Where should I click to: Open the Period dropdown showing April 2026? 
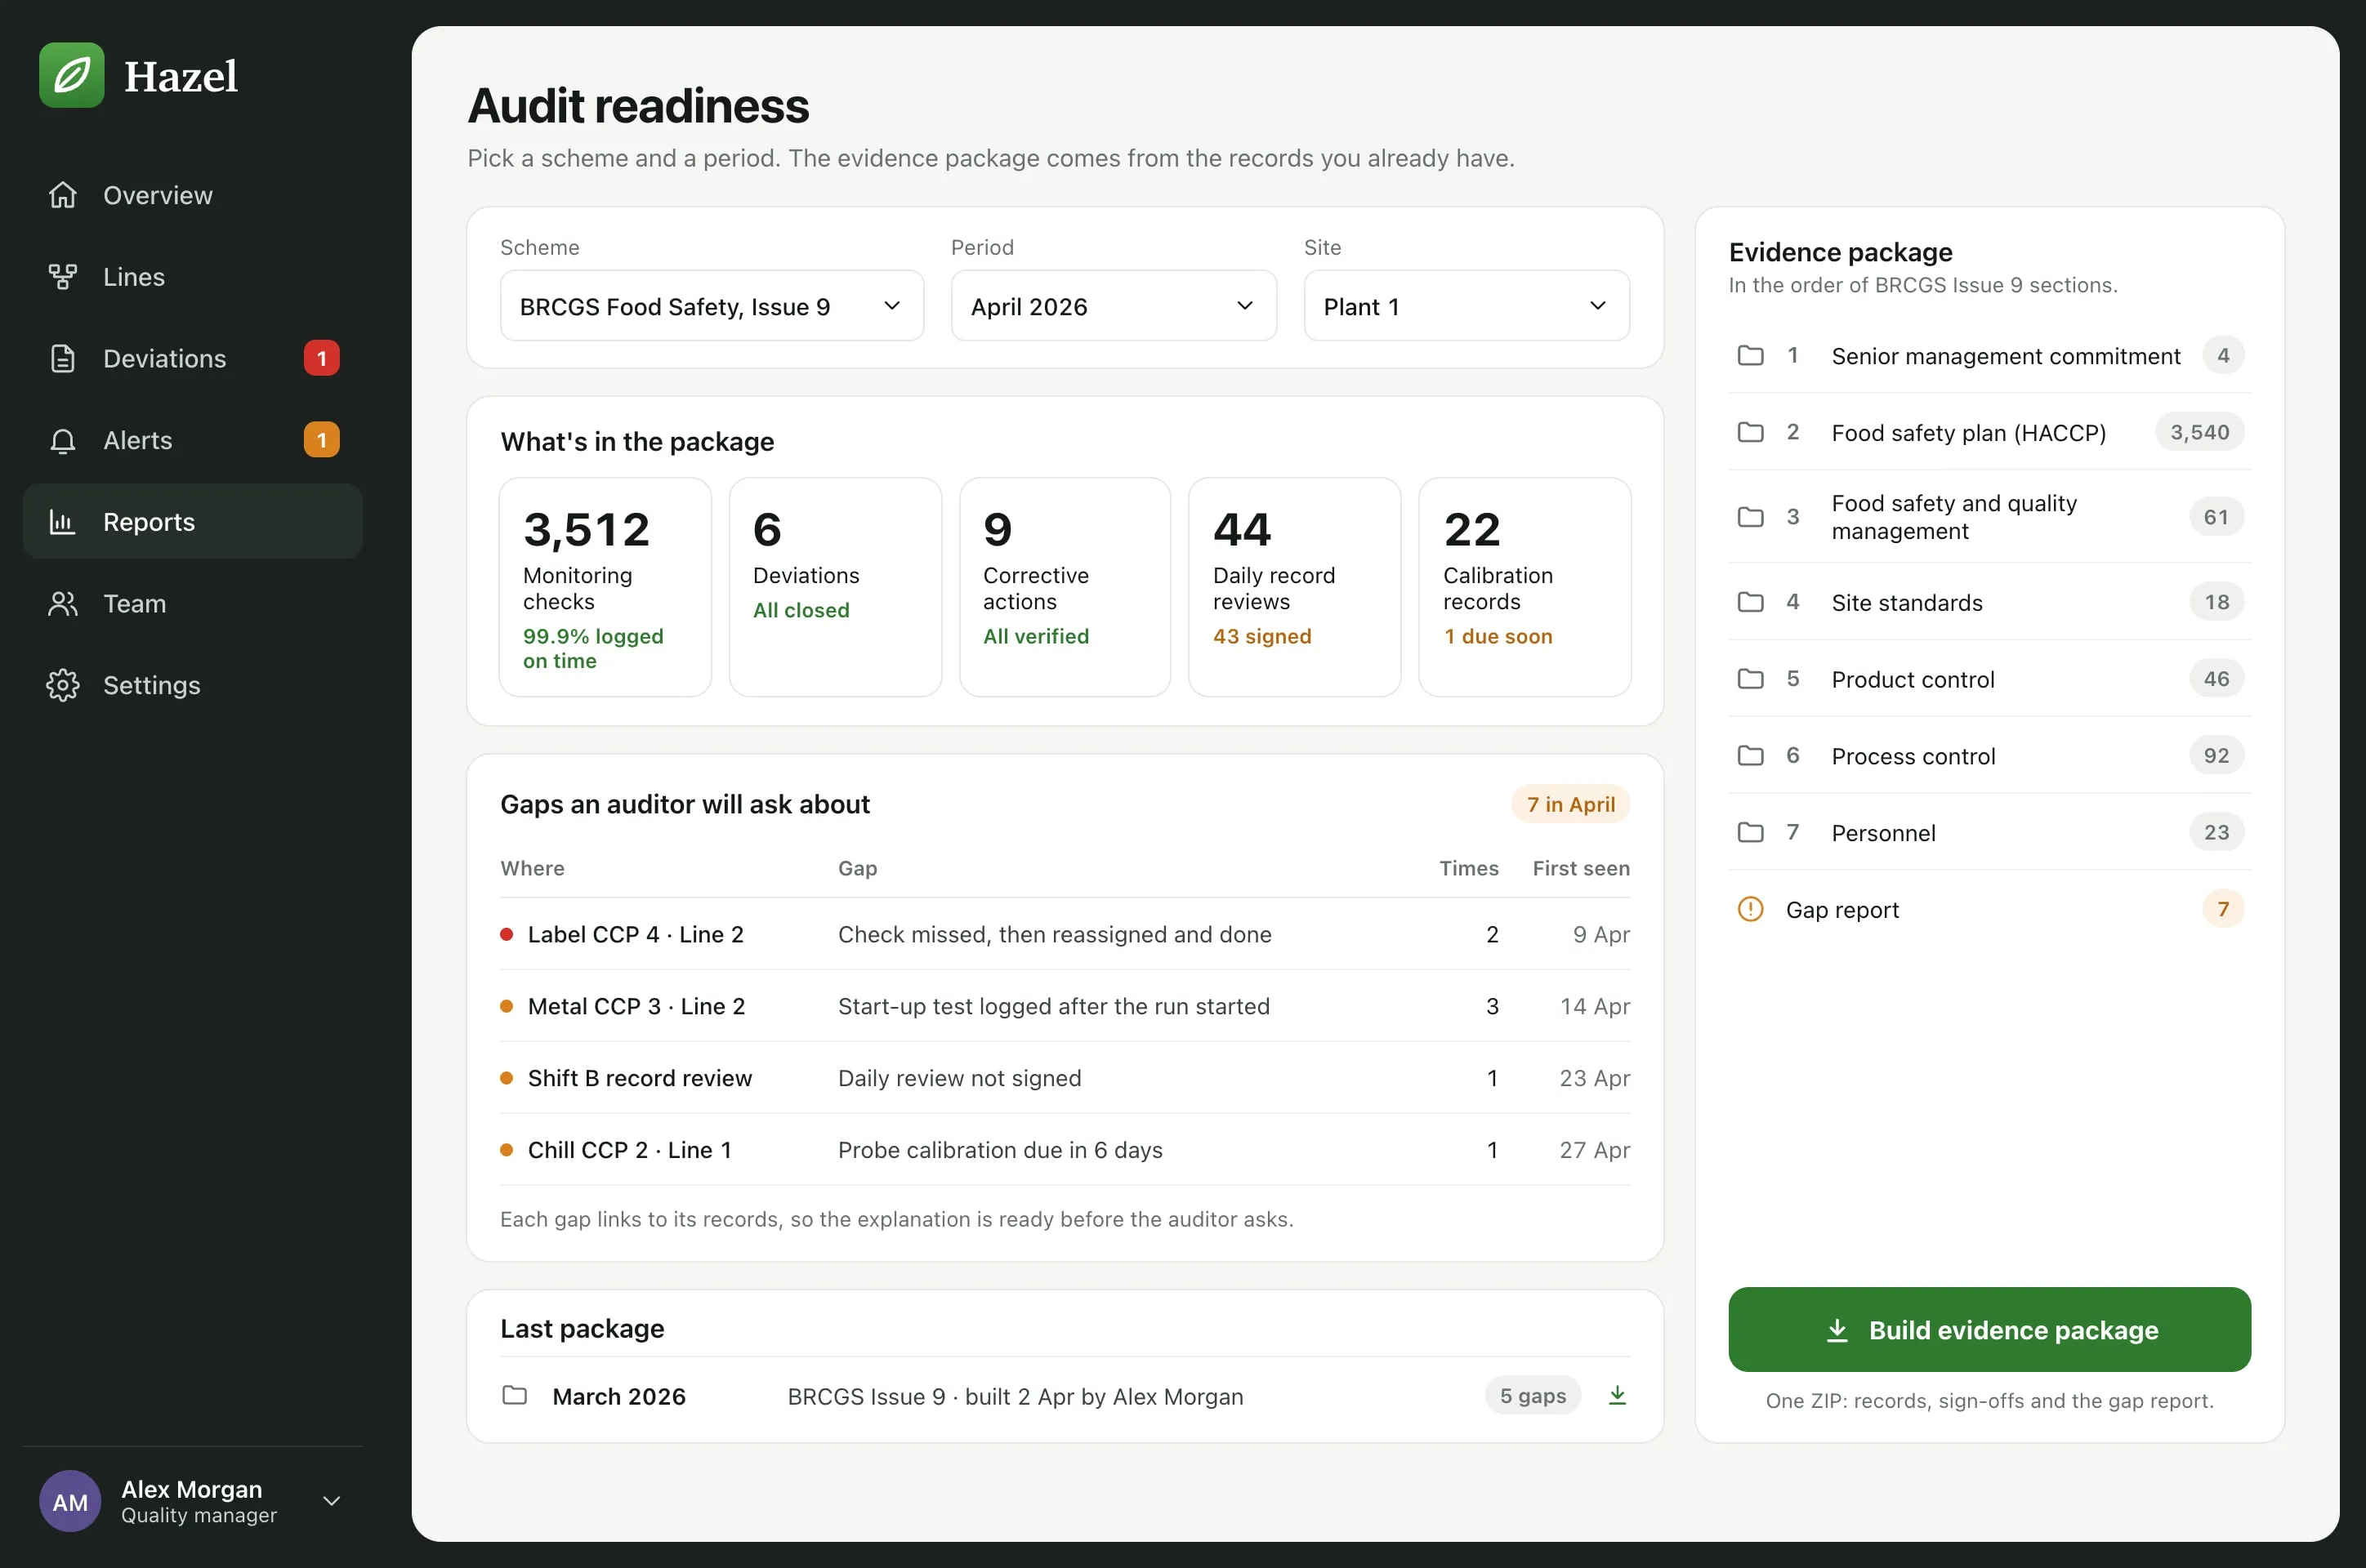pos(1113,306)
